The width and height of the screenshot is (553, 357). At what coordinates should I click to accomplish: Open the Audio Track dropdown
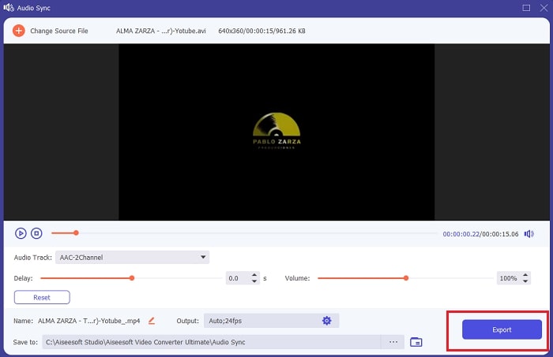132,257
